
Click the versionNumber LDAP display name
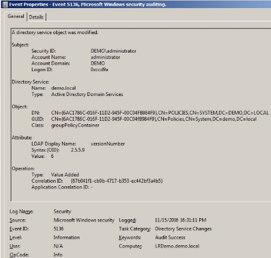(108, 144)
